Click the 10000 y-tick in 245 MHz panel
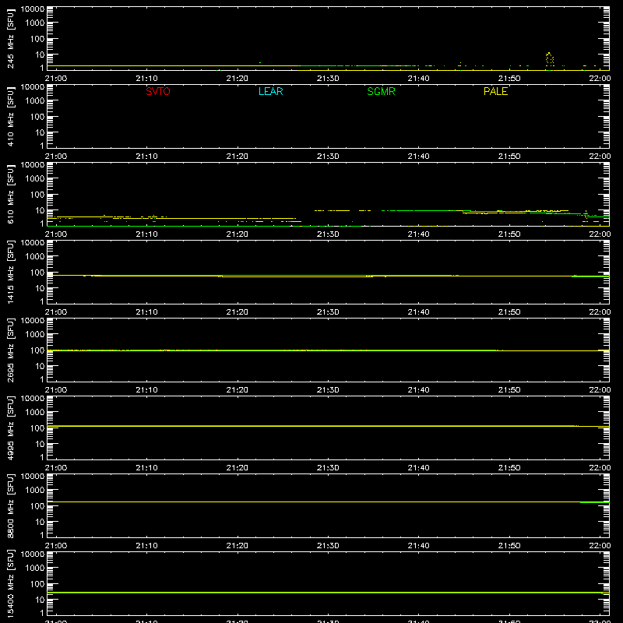 [33, 9]
